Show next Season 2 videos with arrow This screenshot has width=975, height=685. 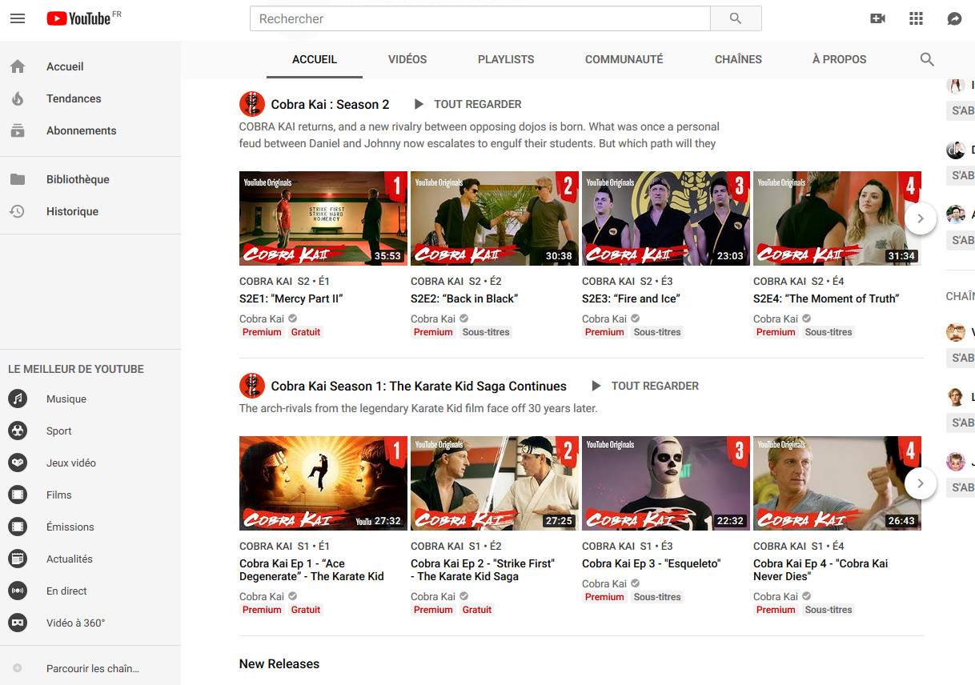921,218
